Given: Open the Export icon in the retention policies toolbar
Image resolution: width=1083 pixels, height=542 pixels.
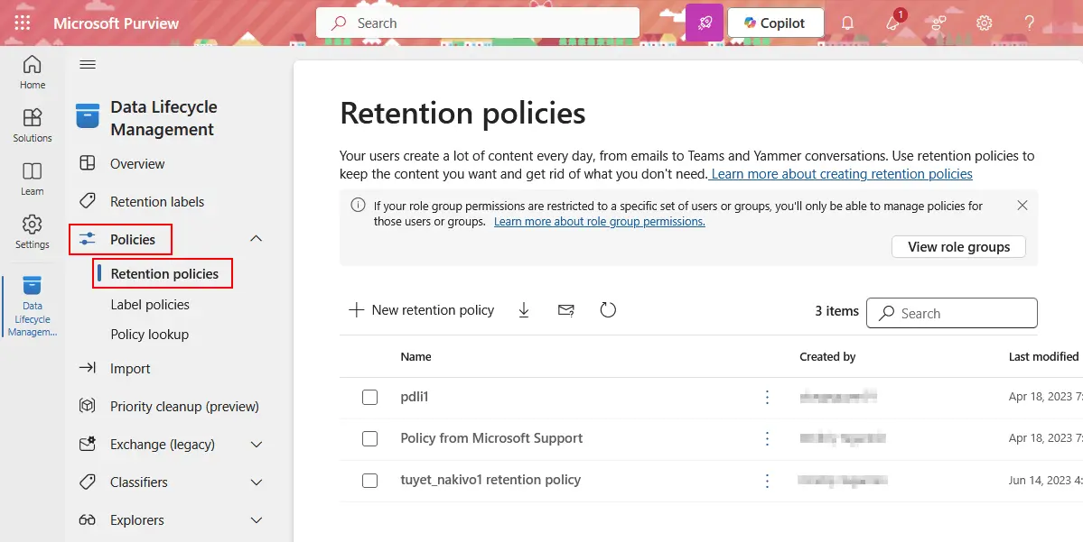Looking at the screenshot, I should [524, 309].
